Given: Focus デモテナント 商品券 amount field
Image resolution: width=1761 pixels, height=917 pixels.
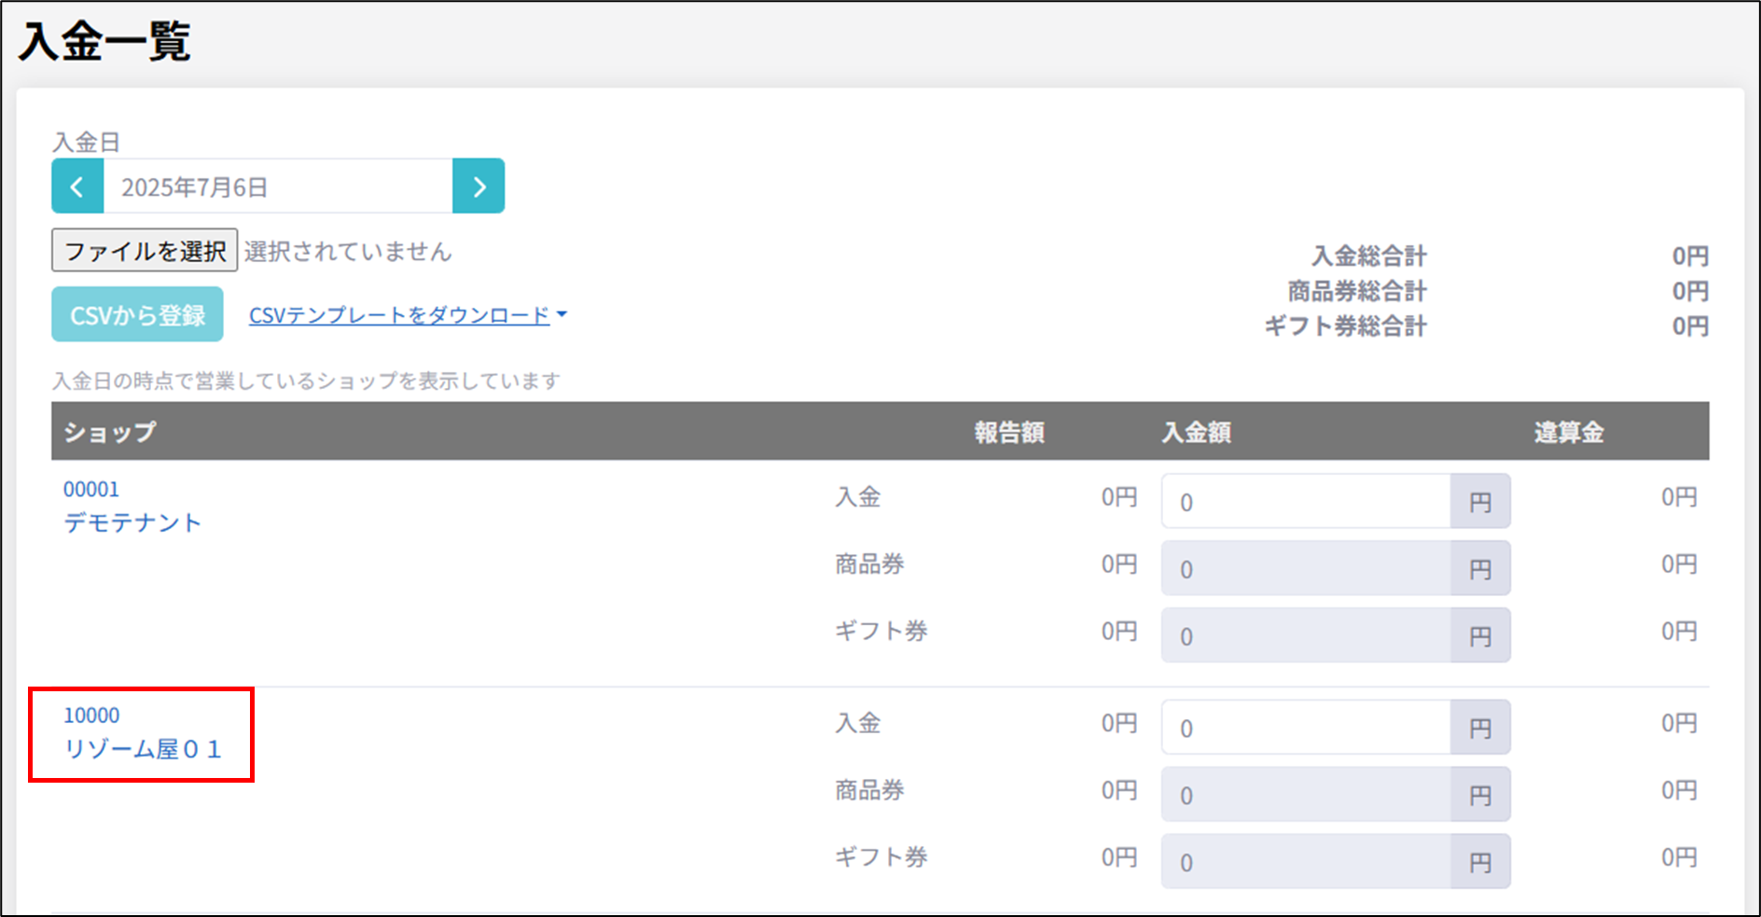Looking at the screenshot, I should pyautogui.click(x=1305, y=569).
